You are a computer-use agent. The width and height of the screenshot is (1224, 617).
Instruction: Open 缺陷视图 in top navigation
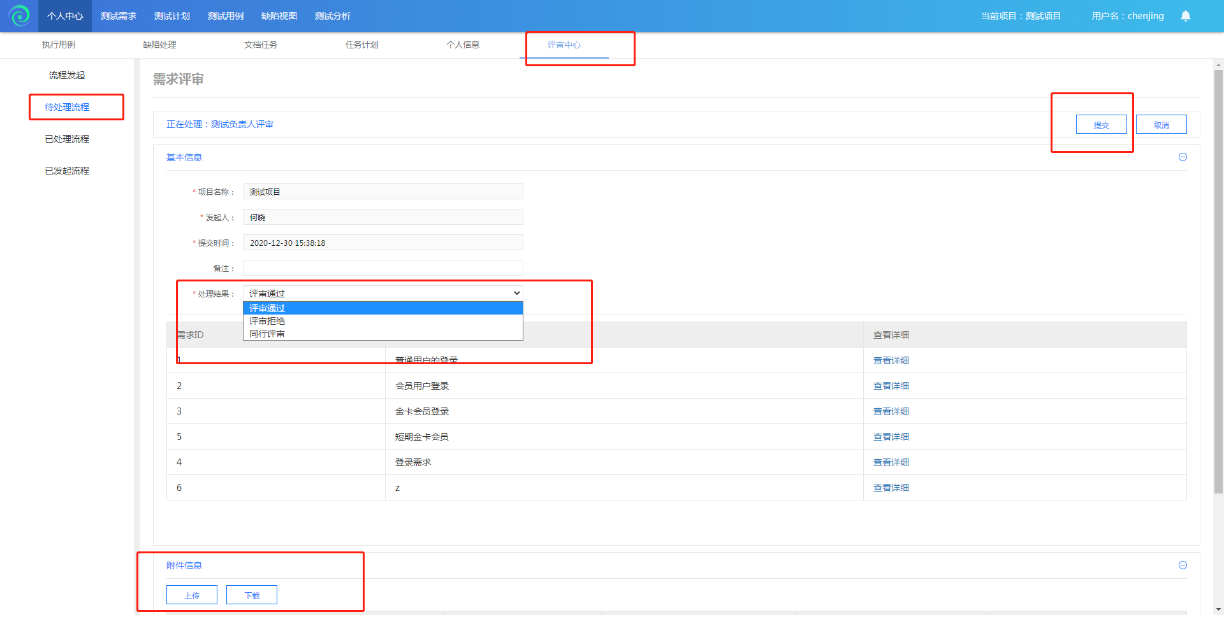[279, 16]
